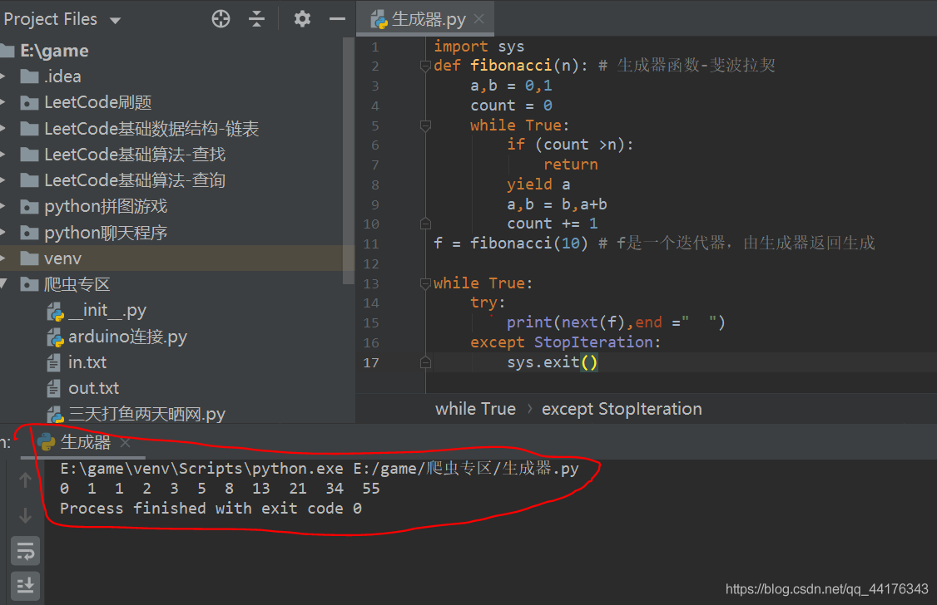Select LeetCode基础数据结构-链表 folder

pyautogui.click(x=151, y=129)
